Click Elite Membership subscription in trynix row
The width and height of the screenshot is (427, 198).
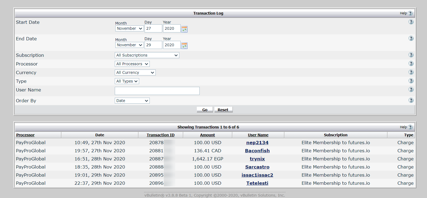[336, 159]
